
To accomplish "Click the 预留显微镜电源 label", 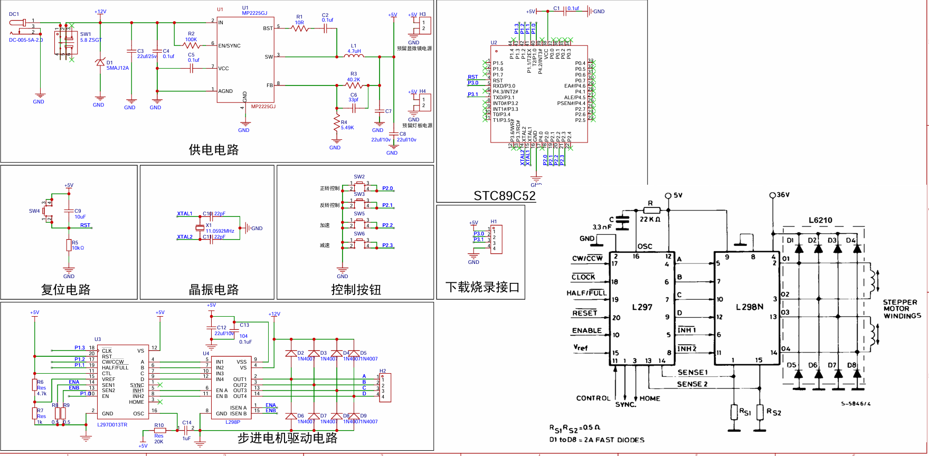I will tap(414, 49).
